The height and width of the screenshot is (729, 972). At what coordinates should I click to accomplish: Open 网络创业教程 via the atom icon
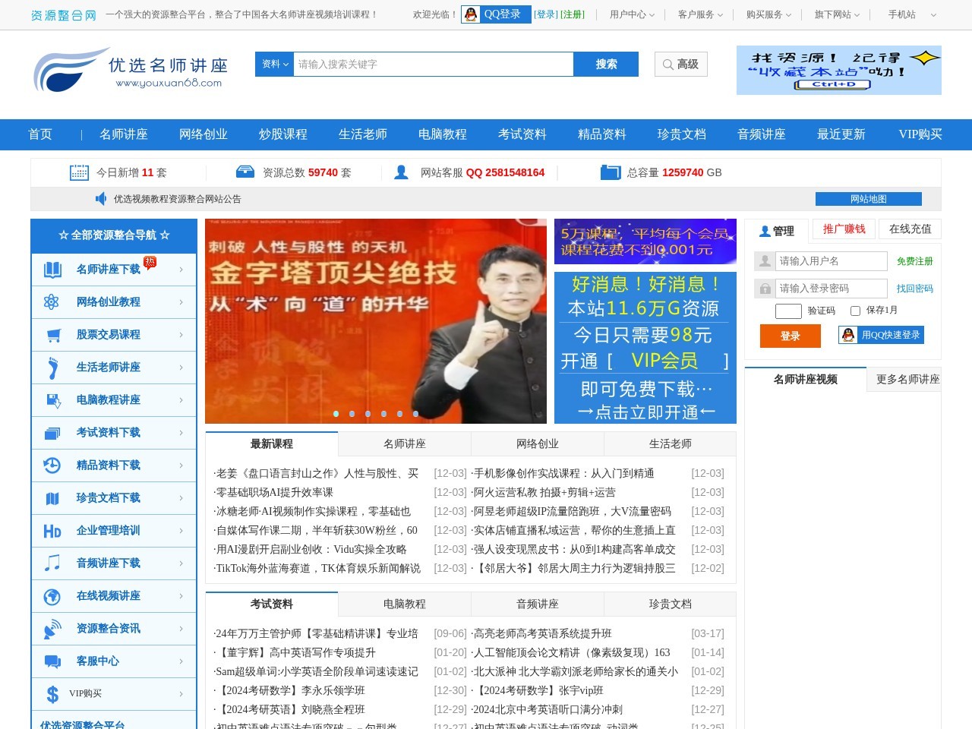coord(52,302)
